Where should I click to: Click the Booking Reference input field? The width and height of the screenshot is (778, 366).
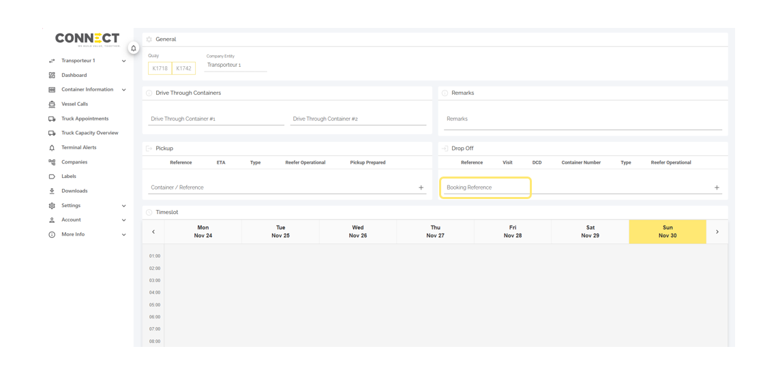coord(485,187)
